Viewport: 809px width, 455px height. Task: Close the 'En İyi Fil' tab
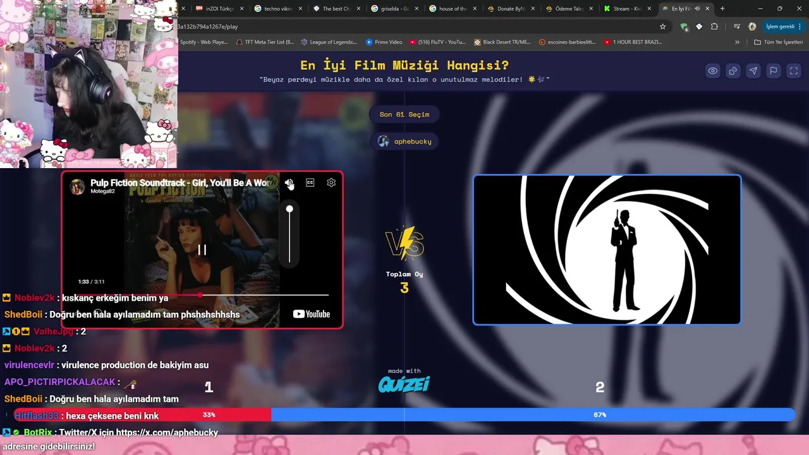pyautogui.click(x=707, y=9)
